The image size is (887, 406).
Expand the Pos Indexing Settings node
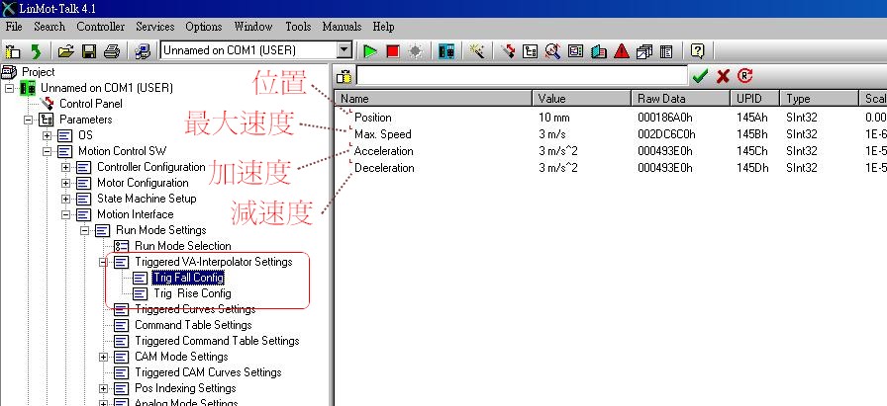point(103,388)
